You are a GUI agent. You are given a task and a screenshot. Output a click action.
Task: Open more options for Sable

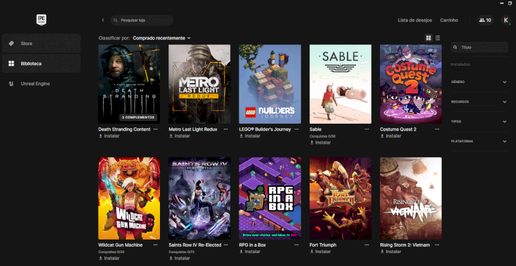(366, 129)
